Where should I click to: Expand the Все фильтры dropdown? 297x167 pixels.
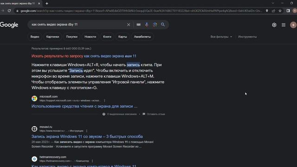(x=221, y=37)
